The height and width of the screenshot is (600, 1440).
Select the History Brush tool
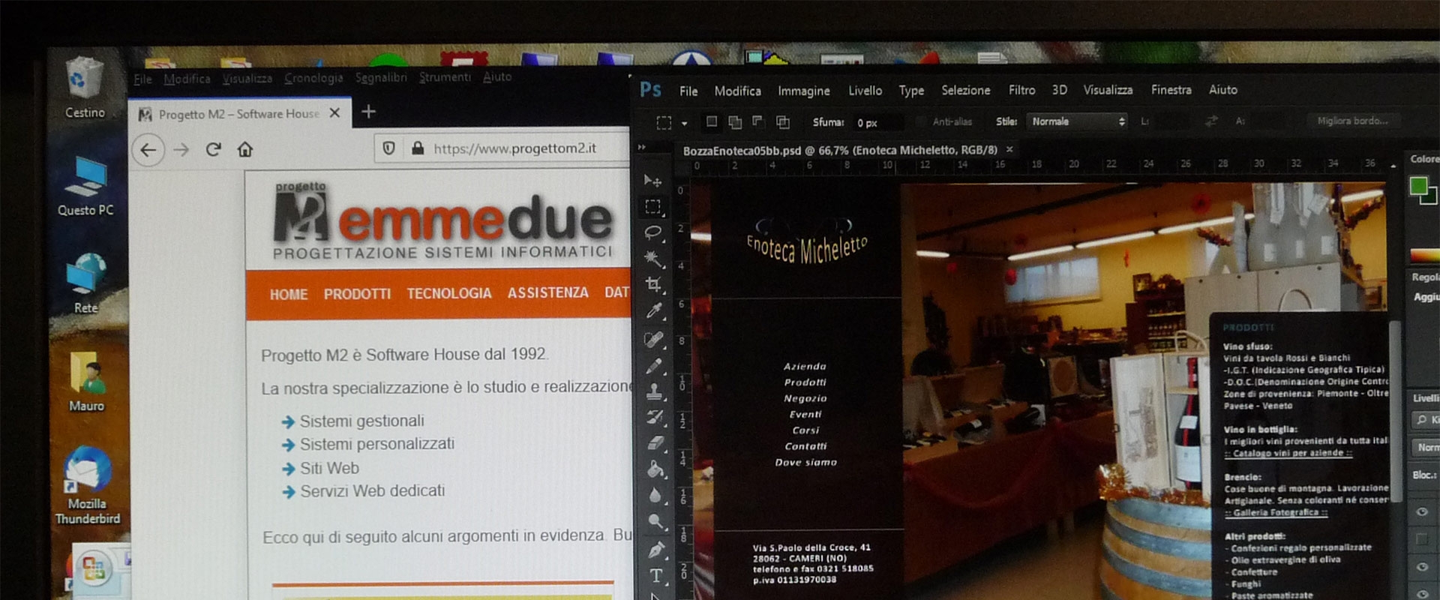tap(655, 417)
